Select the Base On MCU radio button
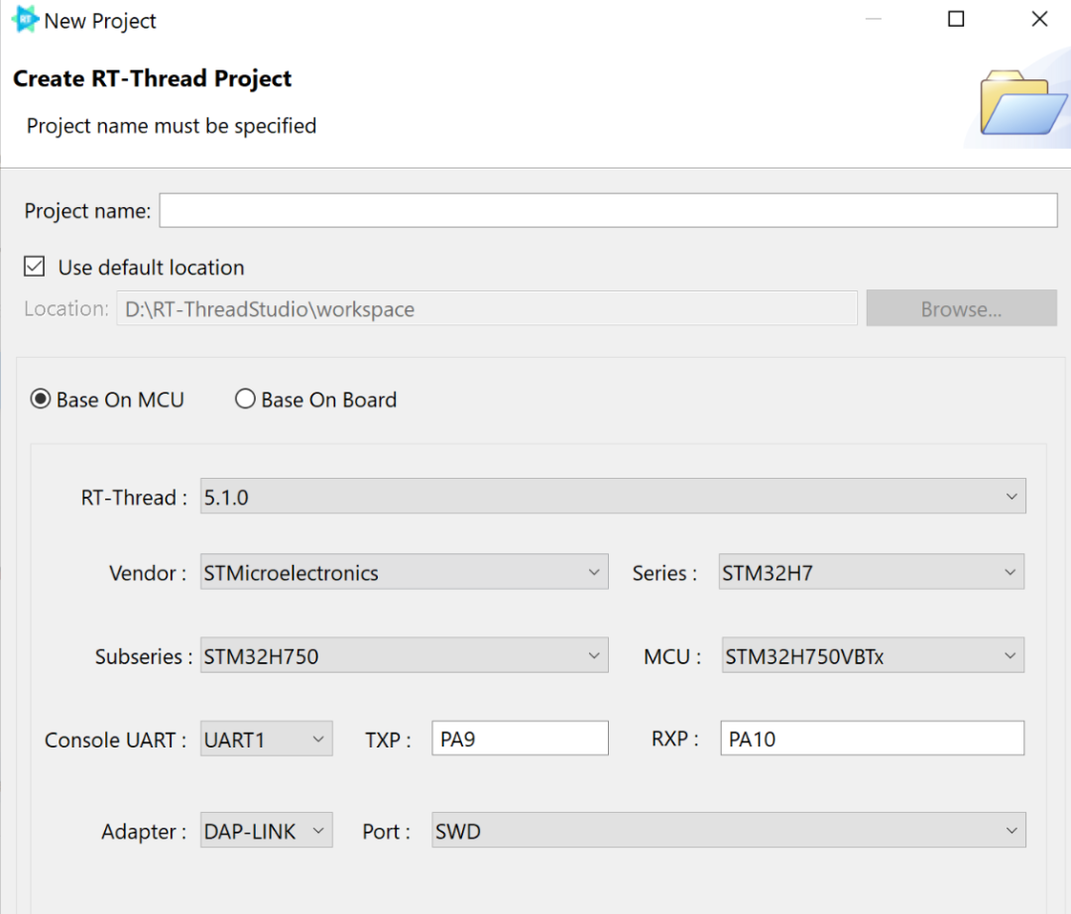 41,400
